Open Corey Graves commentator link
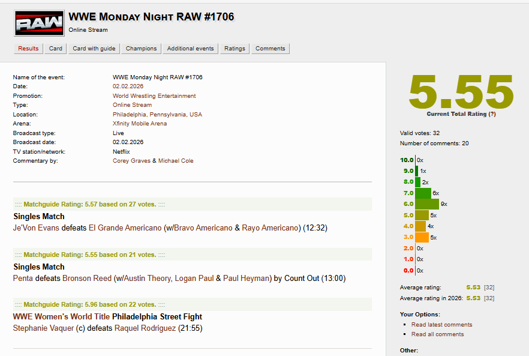The image size is (529, 356). (131, 161)
